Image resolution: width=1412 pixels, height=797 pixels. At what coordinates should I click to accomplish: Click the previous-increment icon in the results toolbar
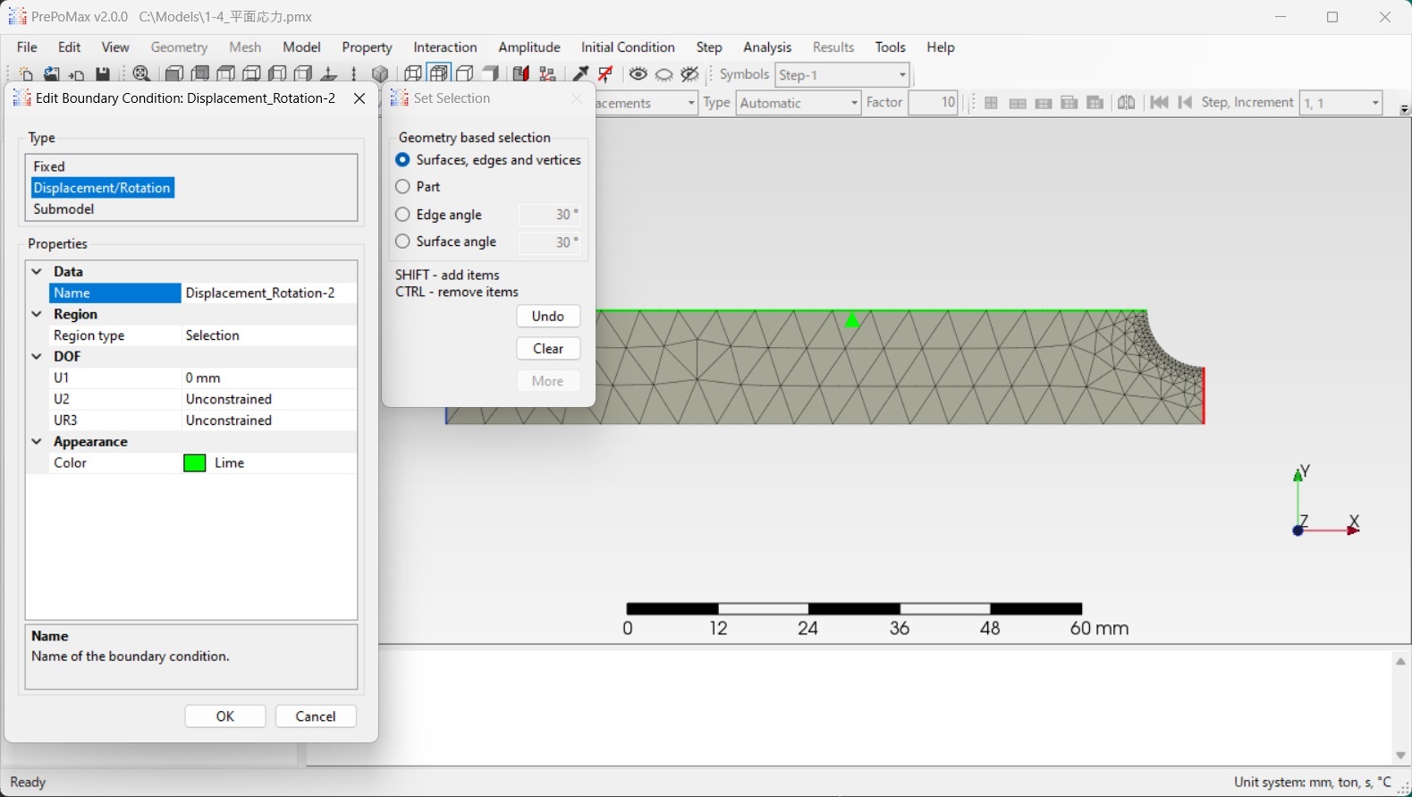1185,103
